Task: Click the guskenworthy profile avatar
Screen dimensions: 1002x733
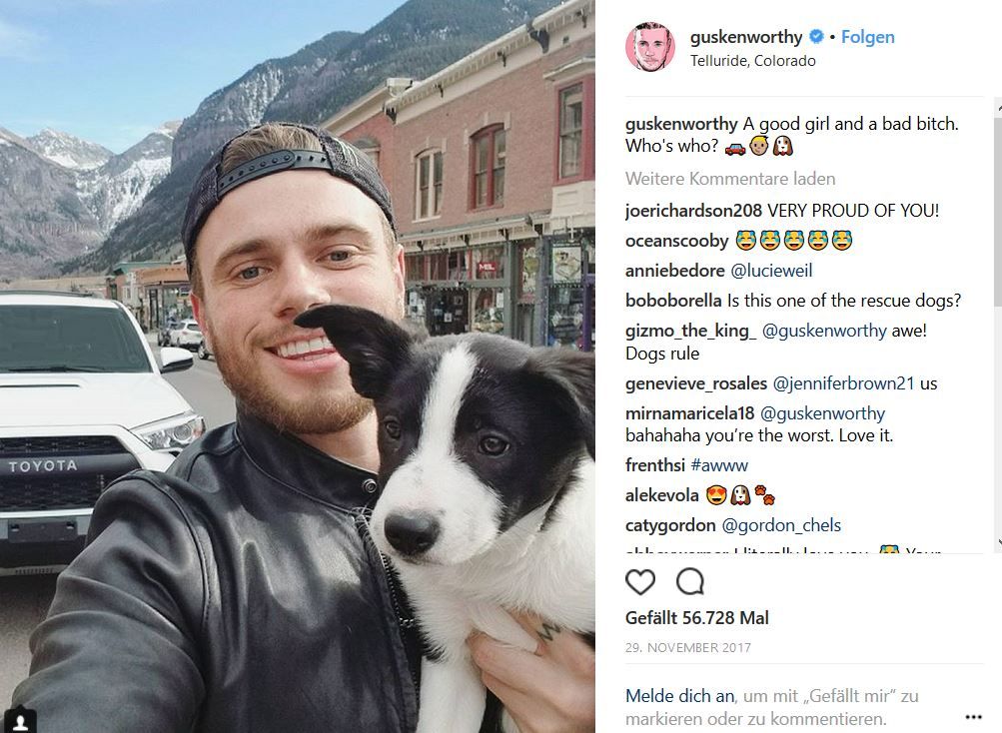Action: [650, 47]
